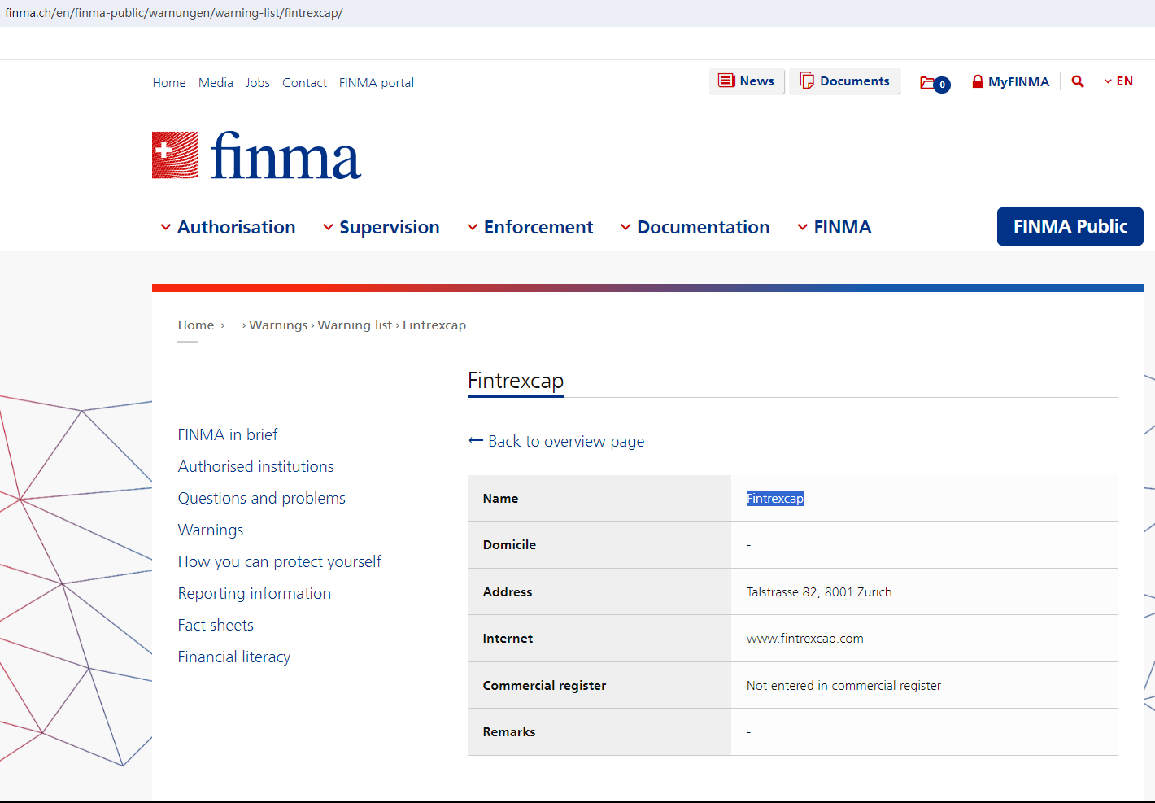Click the FINMA logo

coord(256,155)
